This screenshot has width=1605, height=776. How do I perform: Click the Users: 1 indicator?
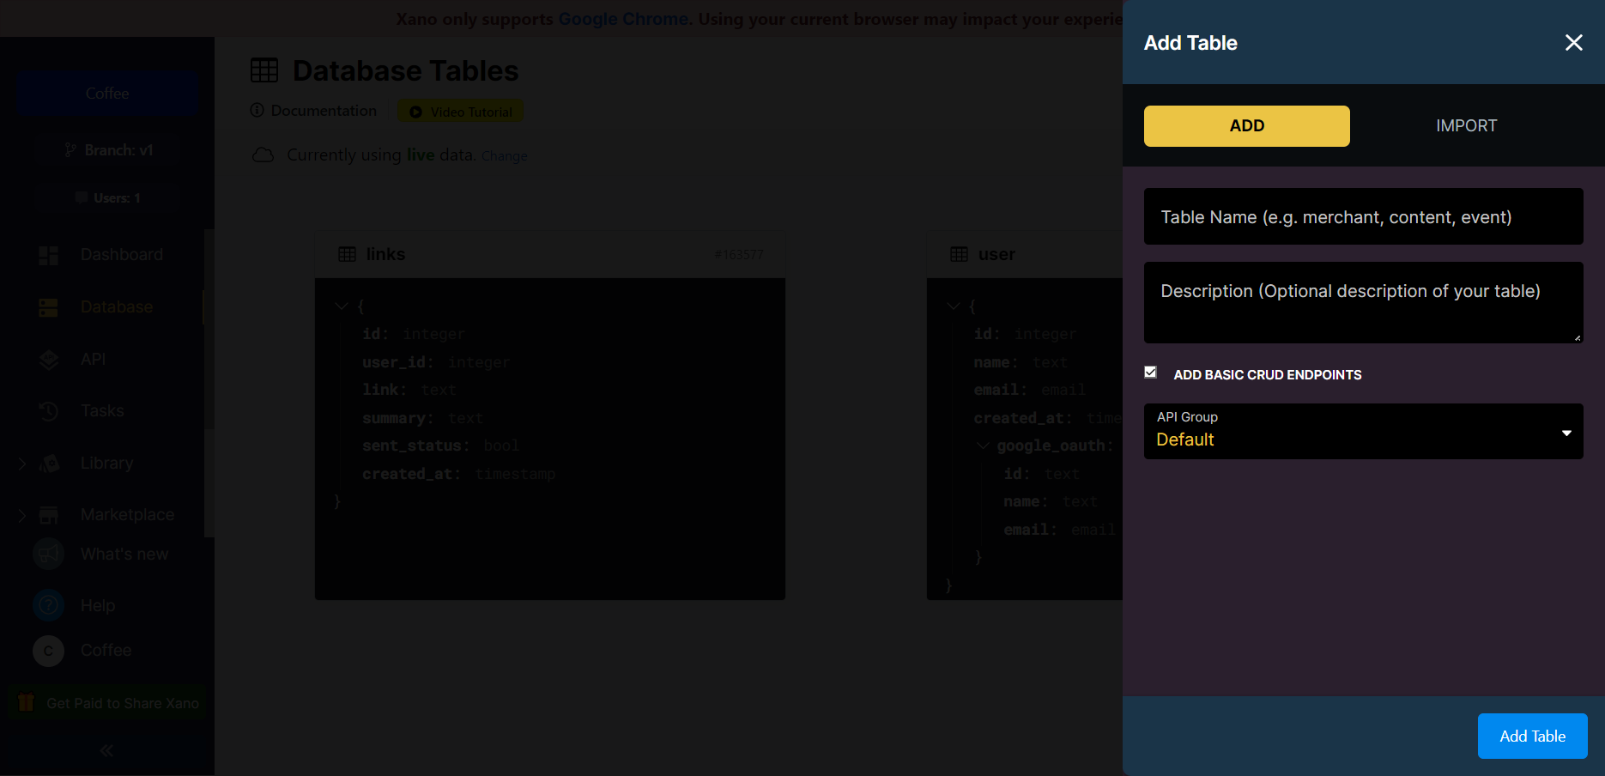point(107,198)
